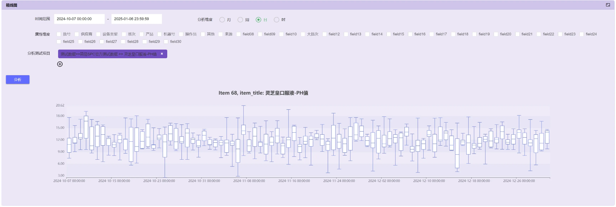
Task: Check the 批号 attribute checkbox
Action: pyautogui.click(x=59, y=34)
